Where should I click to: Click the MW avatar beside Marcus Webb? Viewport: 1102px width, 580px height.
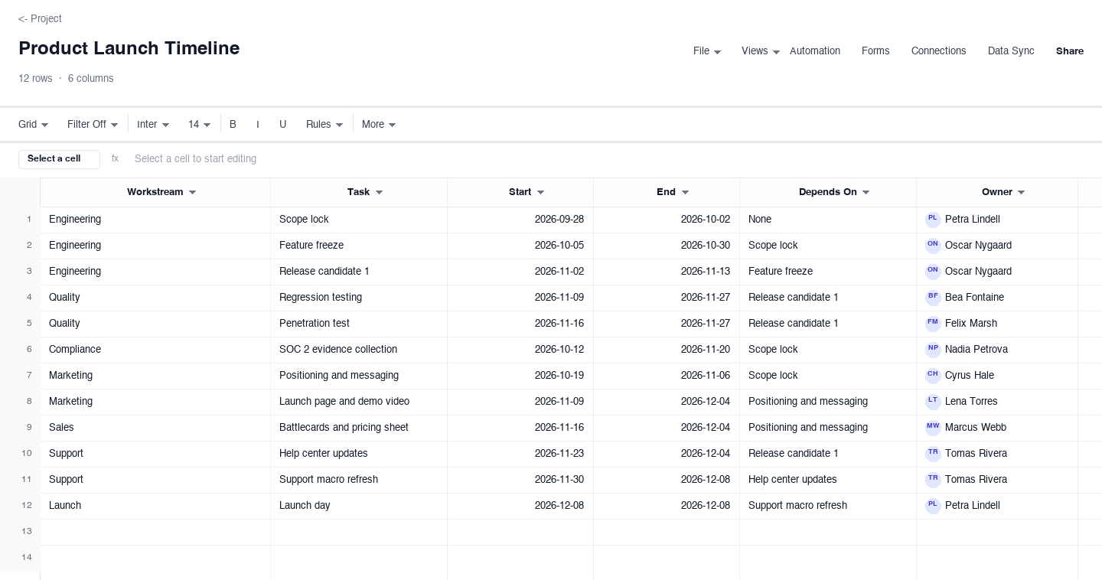click(933, 428)
